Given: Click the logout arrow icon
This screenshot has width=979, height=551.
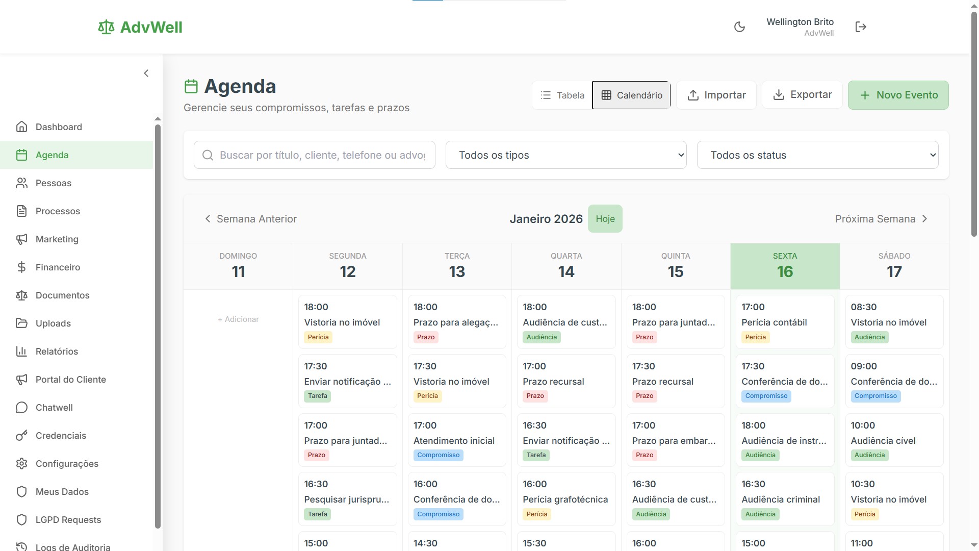Looking at the screenshot, I should (861, 27).
